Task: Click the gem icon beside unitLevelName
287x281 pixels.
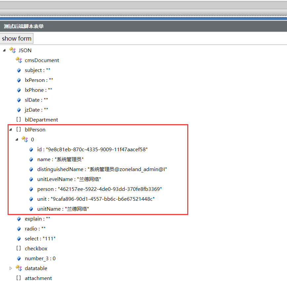Action: point(31,179)
